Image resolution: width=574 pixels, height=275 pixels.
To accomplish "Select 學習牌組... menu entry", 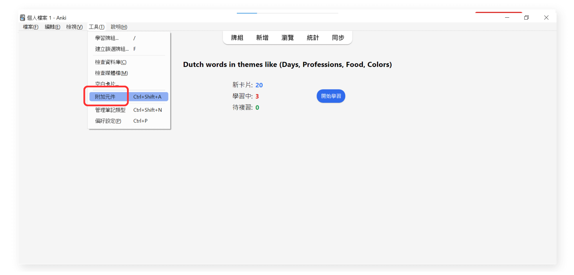I will tap(107, 38).
